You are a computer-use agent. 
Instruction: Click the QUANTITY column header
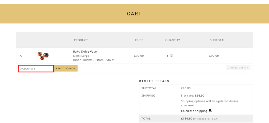click(173, 40)
